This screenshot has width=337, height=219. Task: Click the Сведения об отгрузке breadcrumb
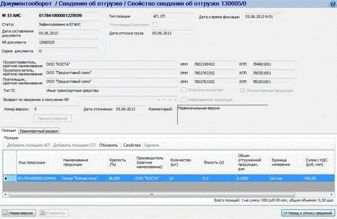(x=90, y=3)
